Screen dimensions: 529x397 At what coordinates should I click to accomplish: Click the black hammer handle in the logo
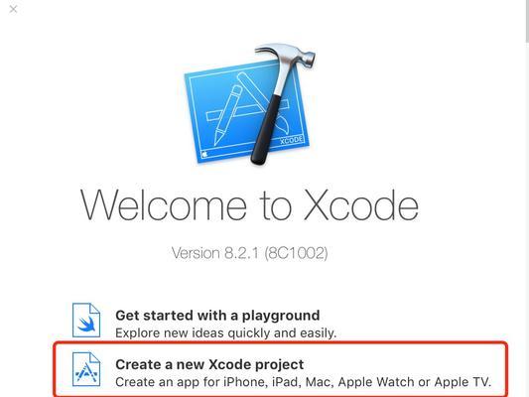tap(266, 130)
